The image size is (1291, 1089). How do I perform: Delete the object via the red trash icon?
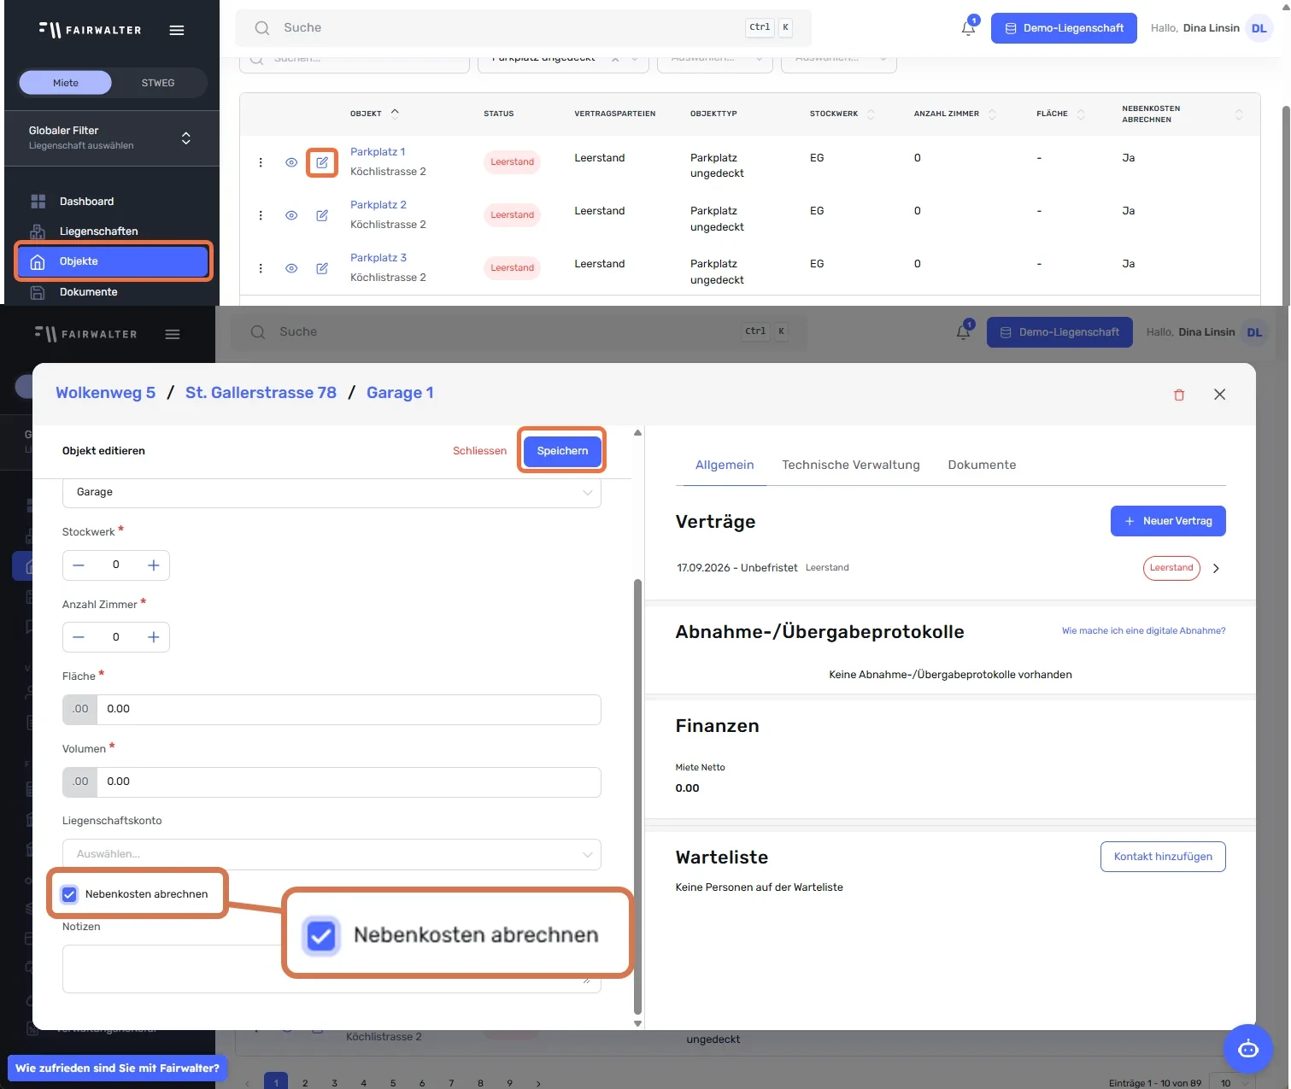1179,395
